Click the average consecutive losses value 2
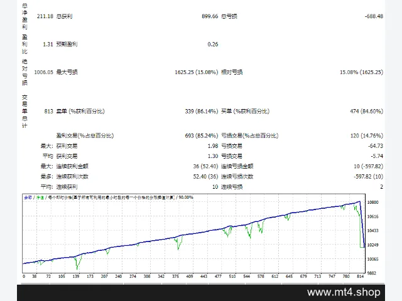Viewport: 402px width, 301px height. pos(381,187)
